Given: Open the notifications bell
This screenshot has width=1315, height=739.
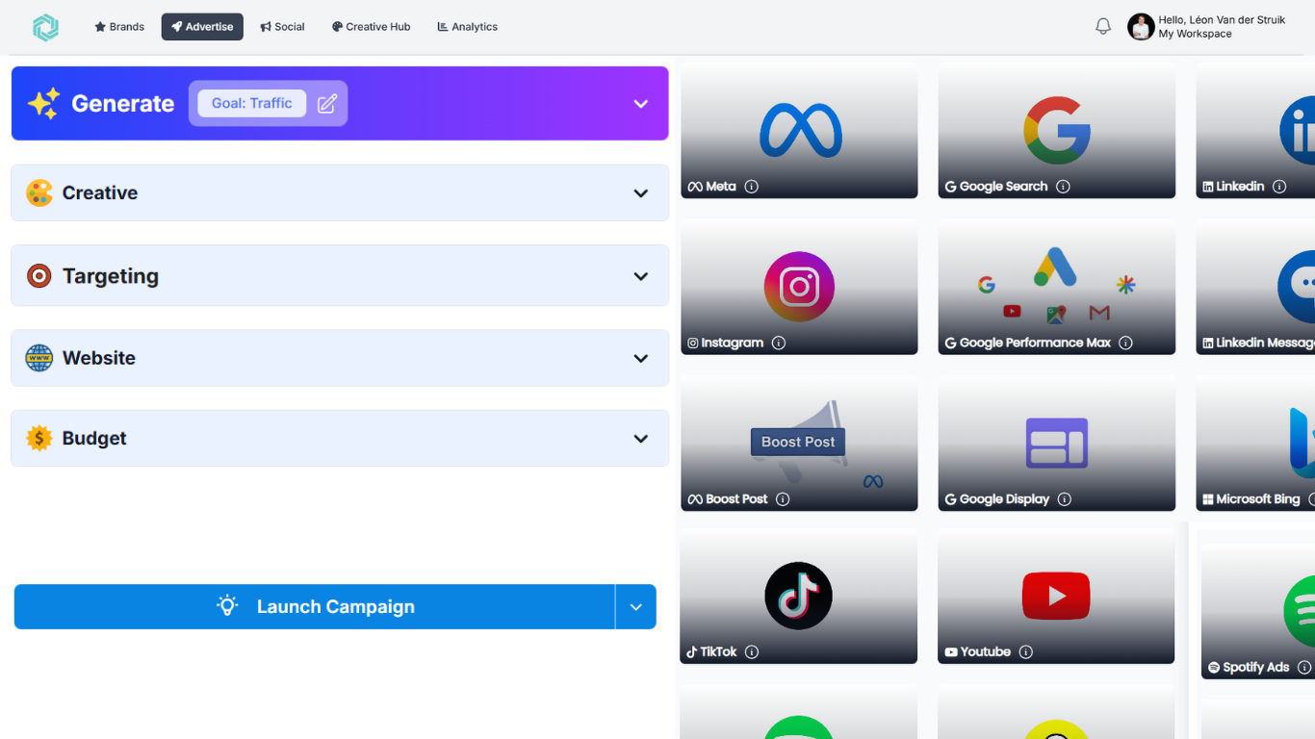Looking at the screenshot, I should 1103,27.
